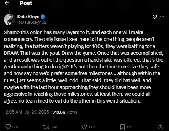Bookmark this post with bookmark icon
The height and width of the screenshot is (131, 169).
[122, 127]
